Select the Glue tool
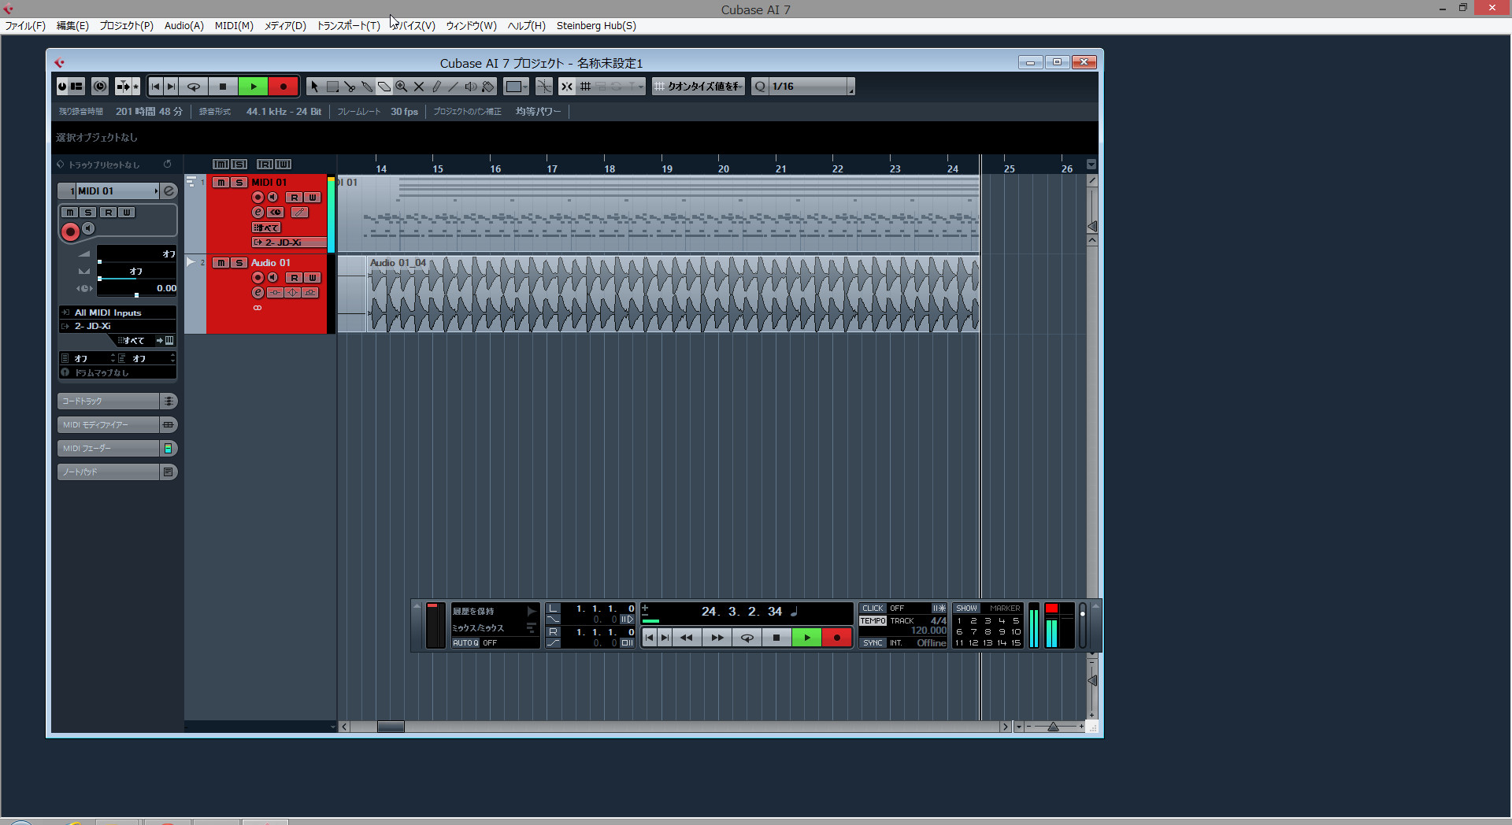Viewport: 1512px width, 825px height. [367, 87]
